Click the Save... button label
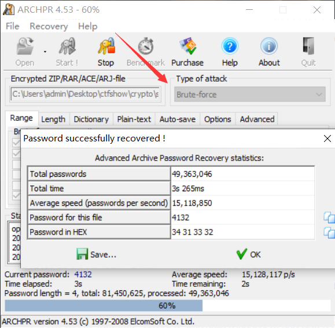 [103, 254]
